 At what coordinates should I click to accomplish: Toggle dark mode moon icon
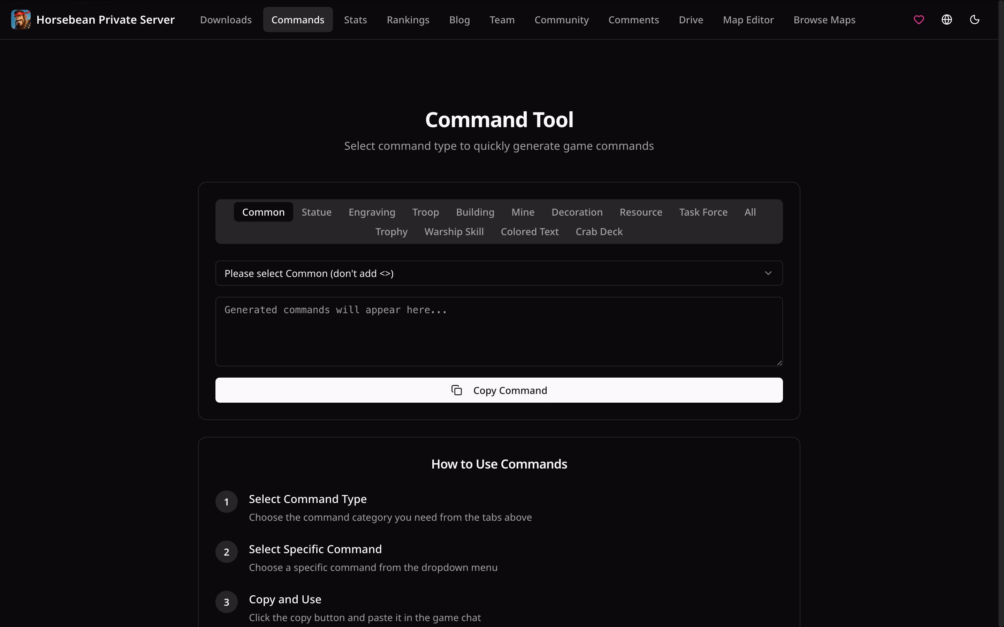pos(975,20)
